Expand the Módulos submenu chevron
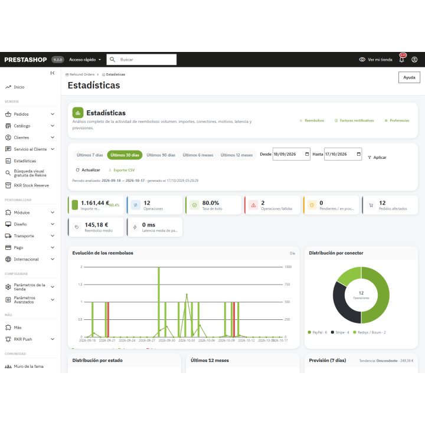Screen dimensions: 425x425 (53, 212)
